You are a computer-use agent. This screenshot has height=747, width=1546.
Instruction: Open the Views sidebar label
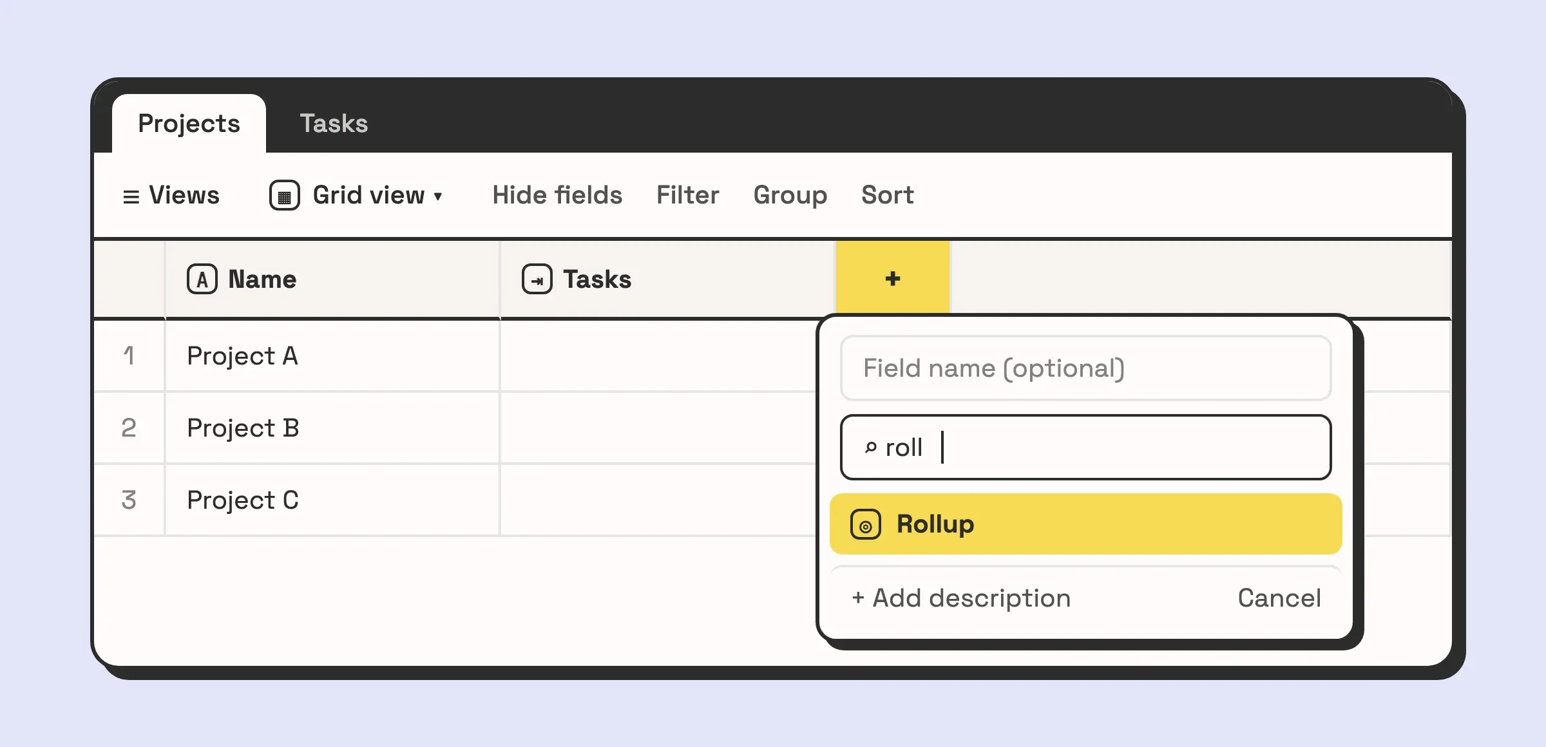184,195
